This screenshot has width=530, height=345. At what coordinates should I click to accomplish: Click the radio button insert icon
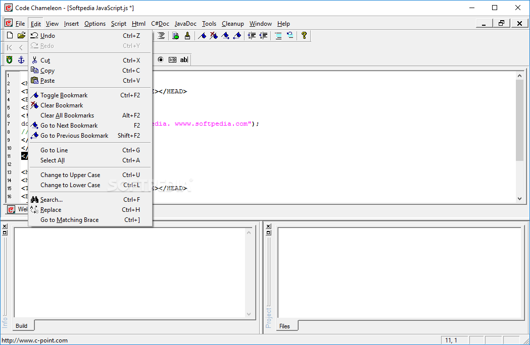click(x=161, y=60)
